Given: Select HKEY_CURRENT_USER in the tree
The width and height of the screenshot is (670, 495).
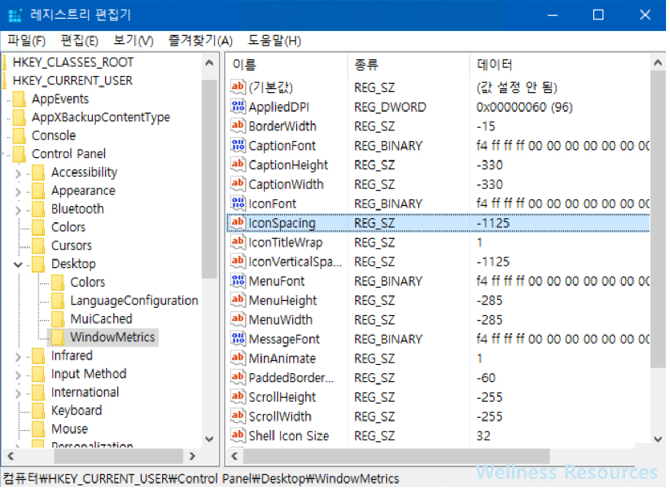Looking at the screenshot, I should (x=72, y=81).
